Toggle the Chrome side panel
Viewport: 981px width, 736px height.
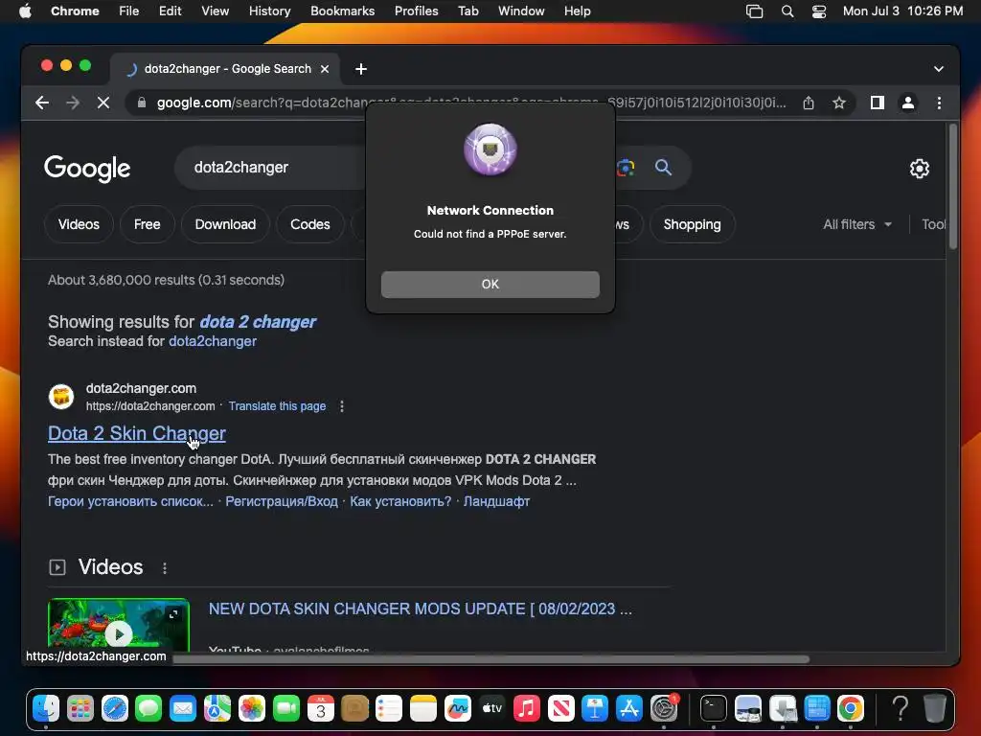coord(878,103)
